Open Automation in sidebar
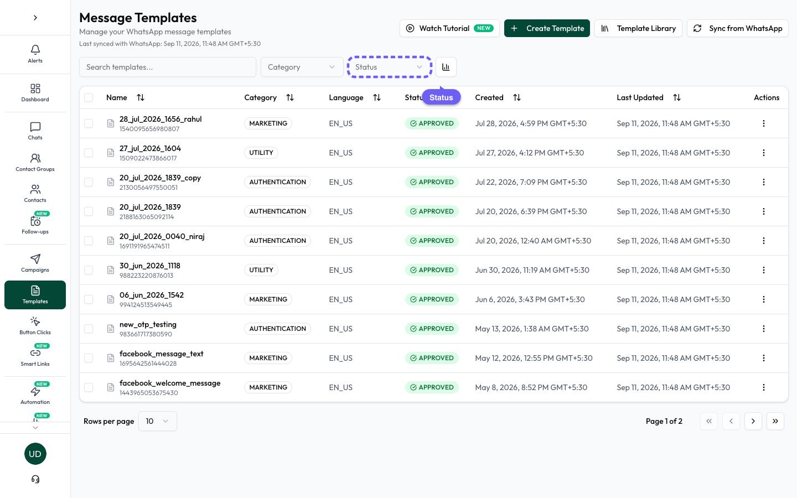The image size is (797, 498). pyautogui.click(x=35, y=394)
